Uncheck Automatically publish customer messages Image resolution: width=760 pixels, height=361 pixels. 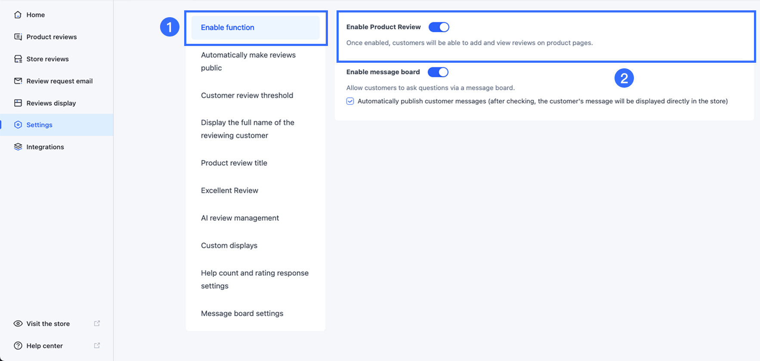pyautogui.click(x=350, y=101)
